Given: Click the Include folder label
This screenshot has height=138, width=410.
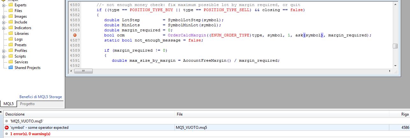Looking at the screenshot, I should (21, 22).
